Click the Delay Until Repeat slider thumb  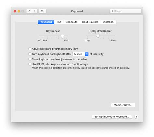click(98, 36)
